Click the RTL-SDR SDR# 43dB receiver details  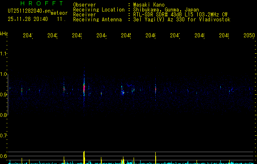(x=180, y=15)
